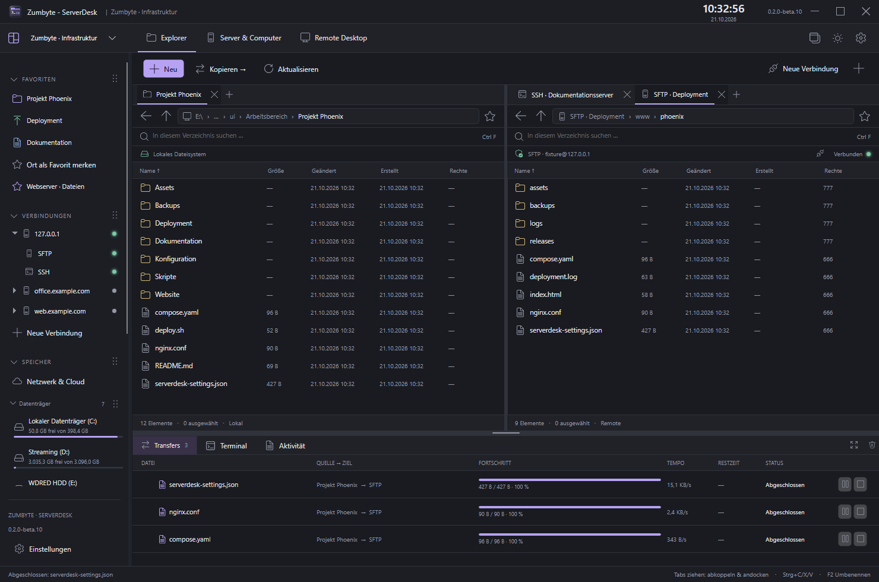Switch to Server & Computer tab
This screenshot has height=582, width=879.
click(x=244, y=38)
